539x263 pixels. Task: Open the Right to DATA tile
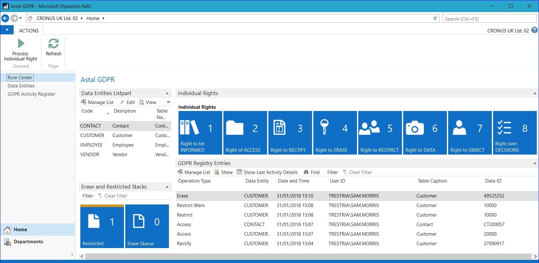[425, 133]
